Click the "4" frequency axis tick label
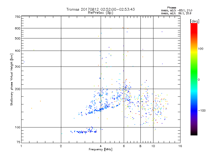Viewport: 212px width, 159px height. pos(101,146)
